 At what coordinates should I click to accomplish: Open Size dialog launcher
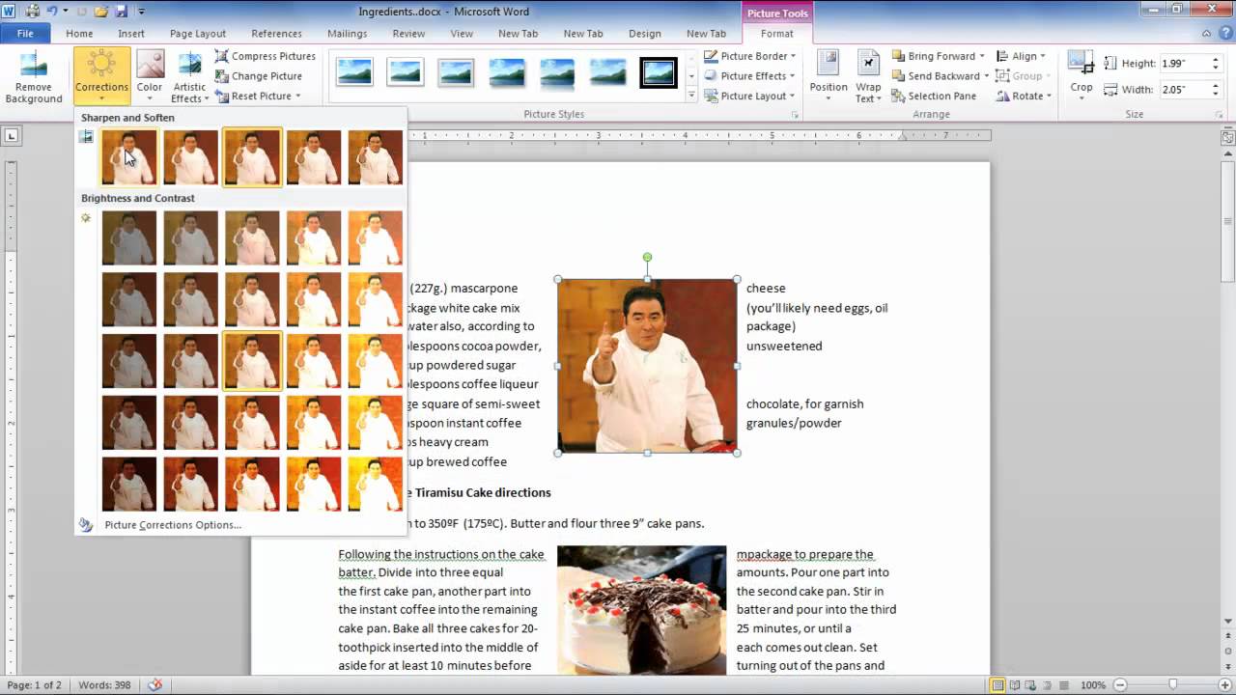[x=1222, y=115]
